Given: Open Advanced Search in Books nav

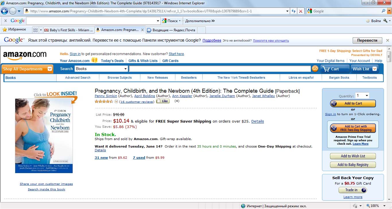Looking at the screenshot, I should (x=78, y=78).
